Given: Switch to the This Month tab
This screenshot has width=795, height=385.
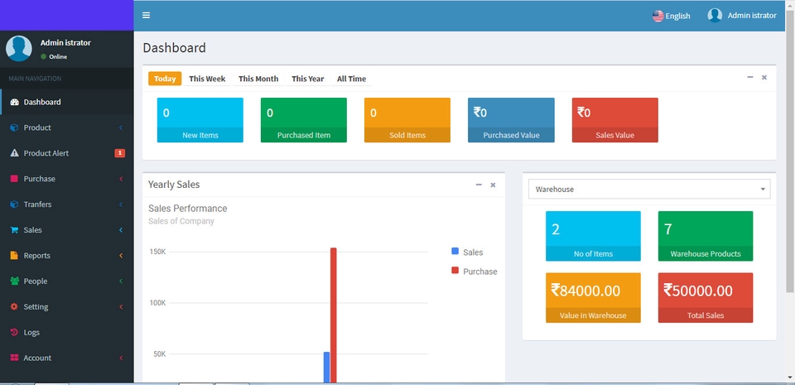Looking at the screenshot, I should [258, 79].
